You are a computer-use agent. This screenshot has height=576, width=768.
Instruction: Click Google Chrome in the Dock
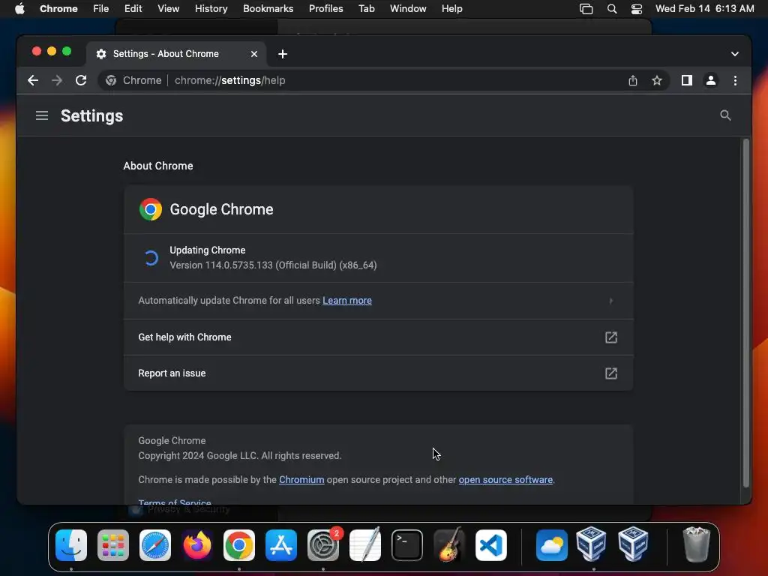239,545
